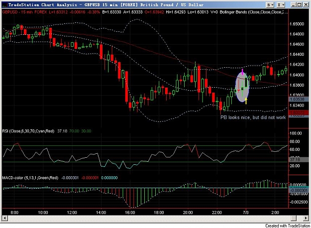Image resolution: width=311 pixels, height=228 pixels.
Task: Click the '7/3' date axis label
Action: [x=246, y=213]
